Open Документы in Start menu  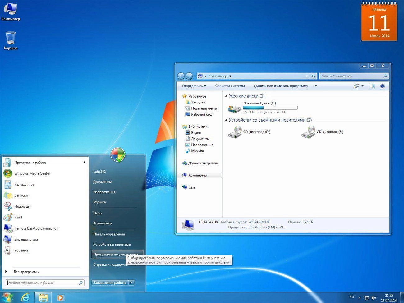tap(102, 182)
